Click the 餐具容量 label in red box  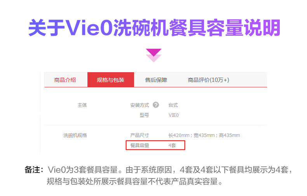point(140,145)
